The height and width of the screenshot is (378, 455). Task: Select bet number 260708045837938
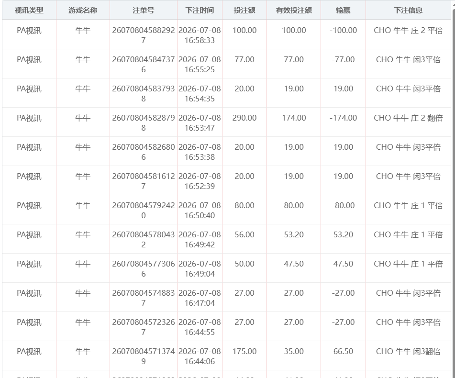(x=144, y=94)
